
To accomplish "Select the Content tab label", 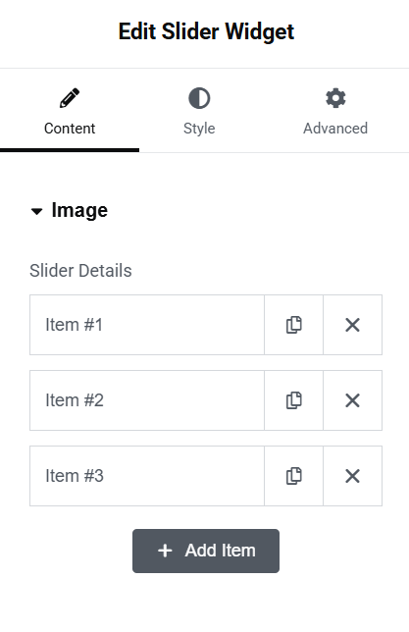I will (x=70, y=129).
